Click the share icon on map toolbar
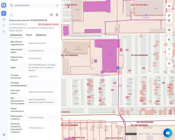 point(169,39)
